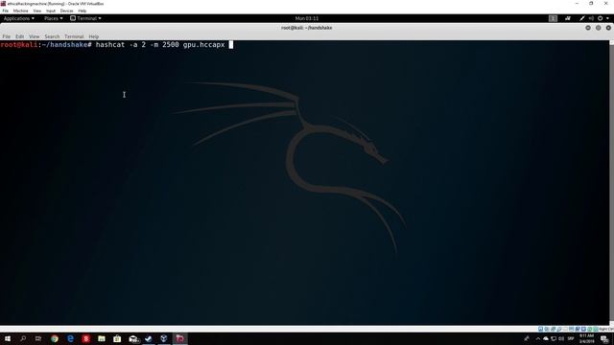614x345 pixels.
Task: Select the active VM window taskbar icon
Action: (180, 338)
